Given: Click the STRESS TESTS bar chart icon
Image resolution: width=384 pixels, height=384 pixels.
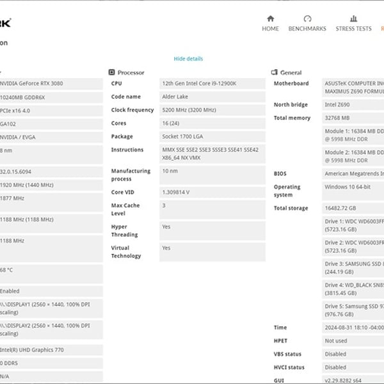Looking at the screenshot, I should click(353, 19).
